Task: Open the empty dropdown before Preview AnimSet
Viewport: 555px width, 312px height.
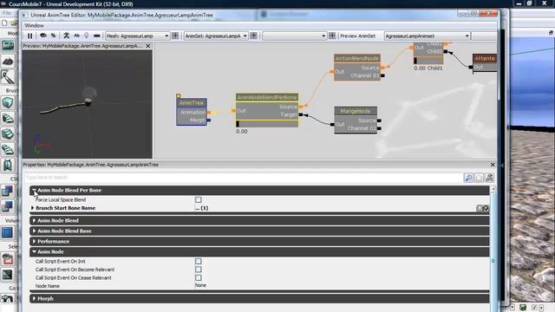Action: tap(295, 36)
